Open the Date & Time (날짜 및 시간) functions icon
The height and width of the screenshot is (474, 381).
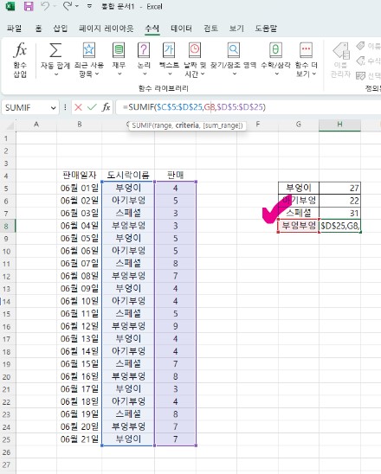(x=195, y=50)
